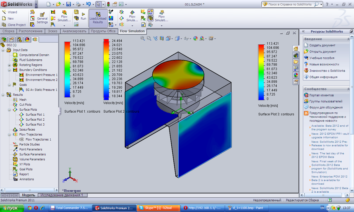Click the Zoom to Fit magnifier icon
The height and width of the screenshot is (212, 354).
pos(143,38)
